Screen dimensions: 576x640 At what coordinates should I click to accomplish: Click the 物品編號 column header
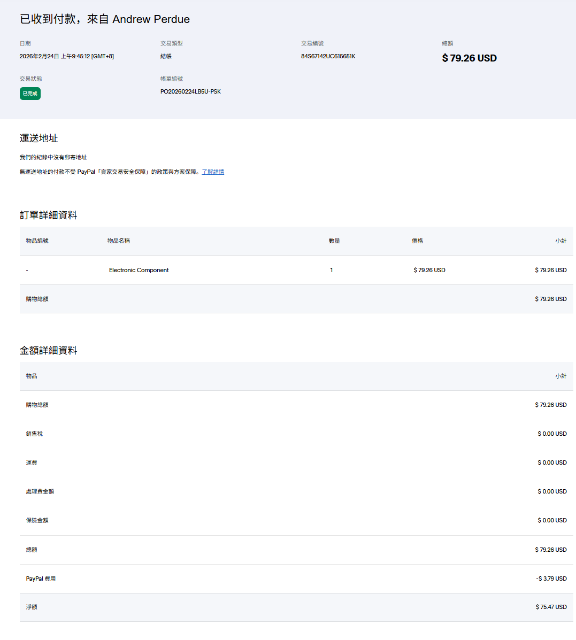(x=37, y=241)
